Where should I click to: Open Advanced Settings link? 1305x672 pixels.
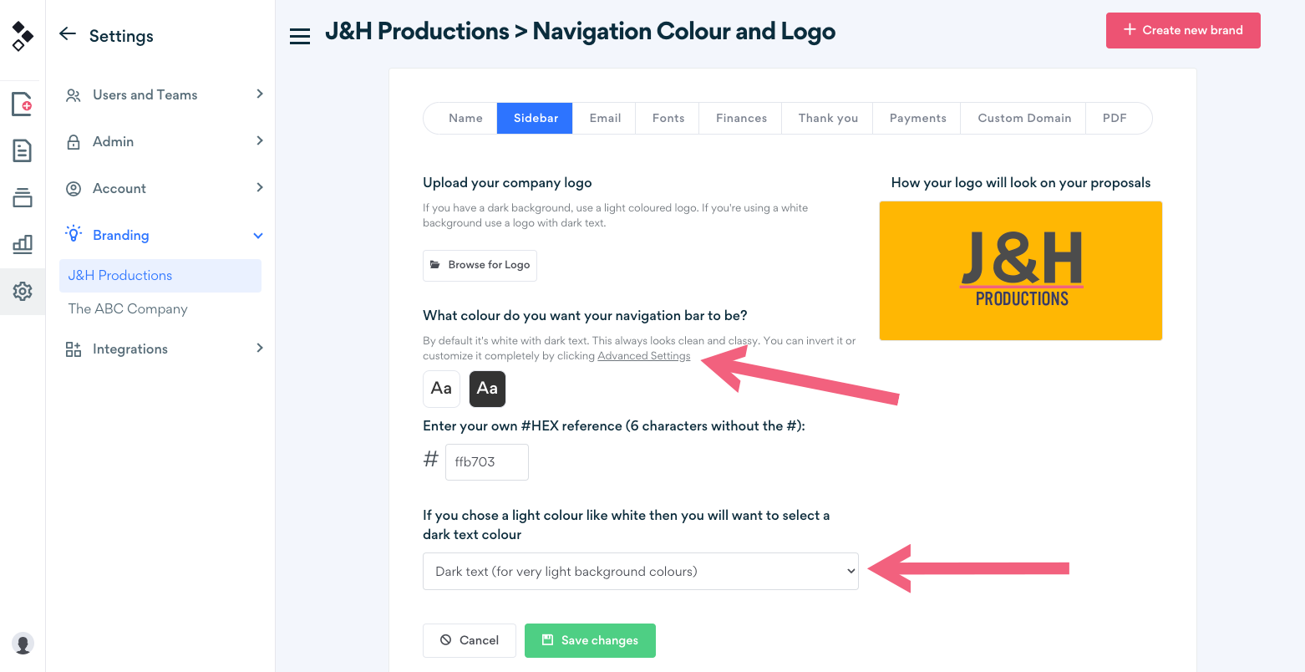pyautogui.click(x=643, y=355)
